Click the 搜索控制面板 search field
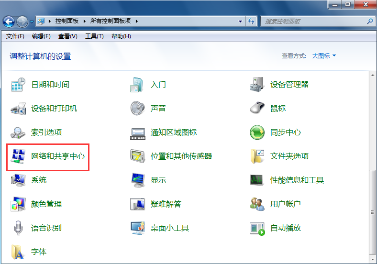The image size is (377, 264). (x=313, y=22)
